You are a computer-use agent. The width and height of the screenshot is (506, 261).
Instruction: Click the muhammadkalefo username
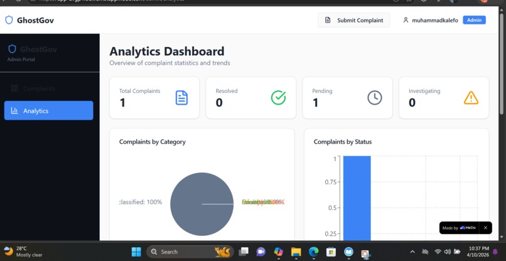tap(435, 20)
